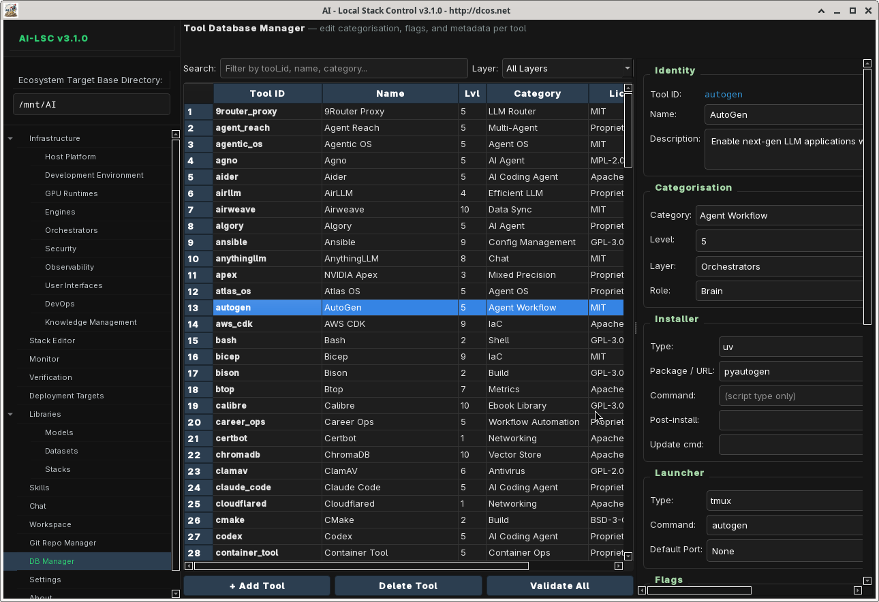This screenshot has width=879, height=602.
Task: Collapse the Libraries tree section
Action: (x=10, y=415)
